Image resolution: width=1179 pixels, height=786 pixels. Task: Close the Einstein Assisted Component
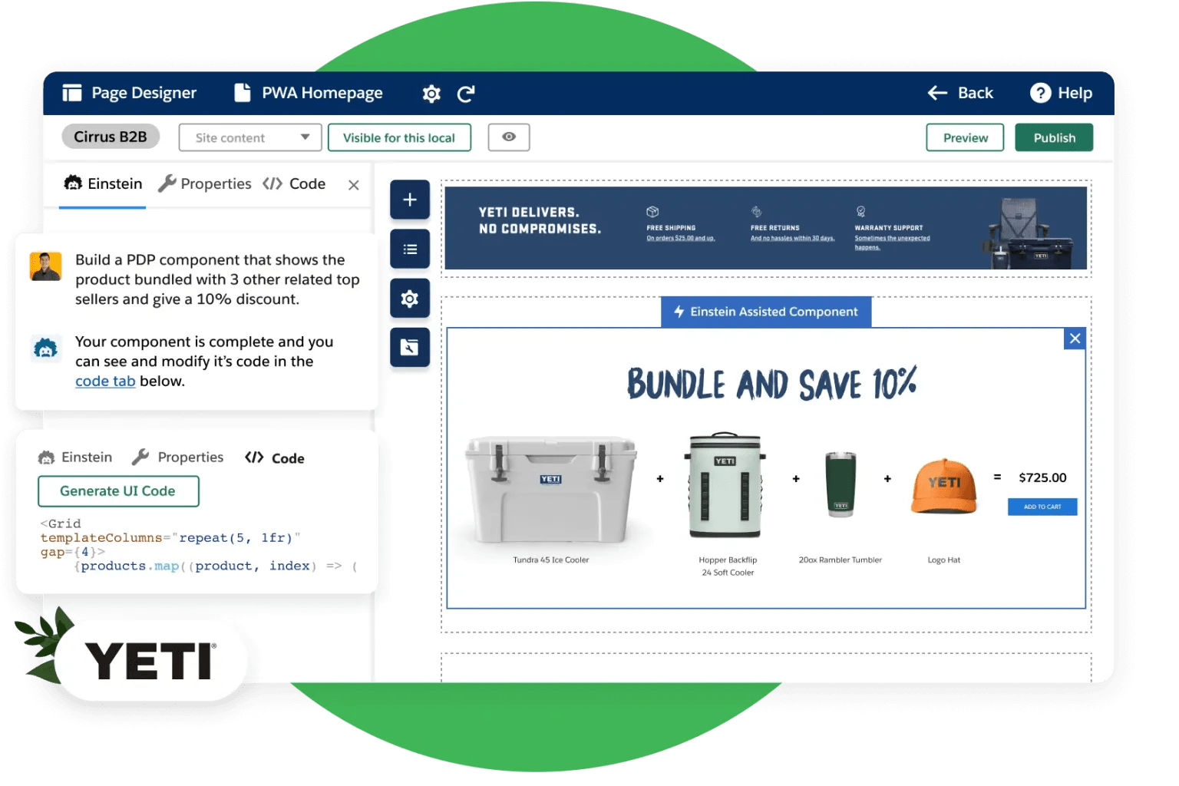coord(1075,339)
